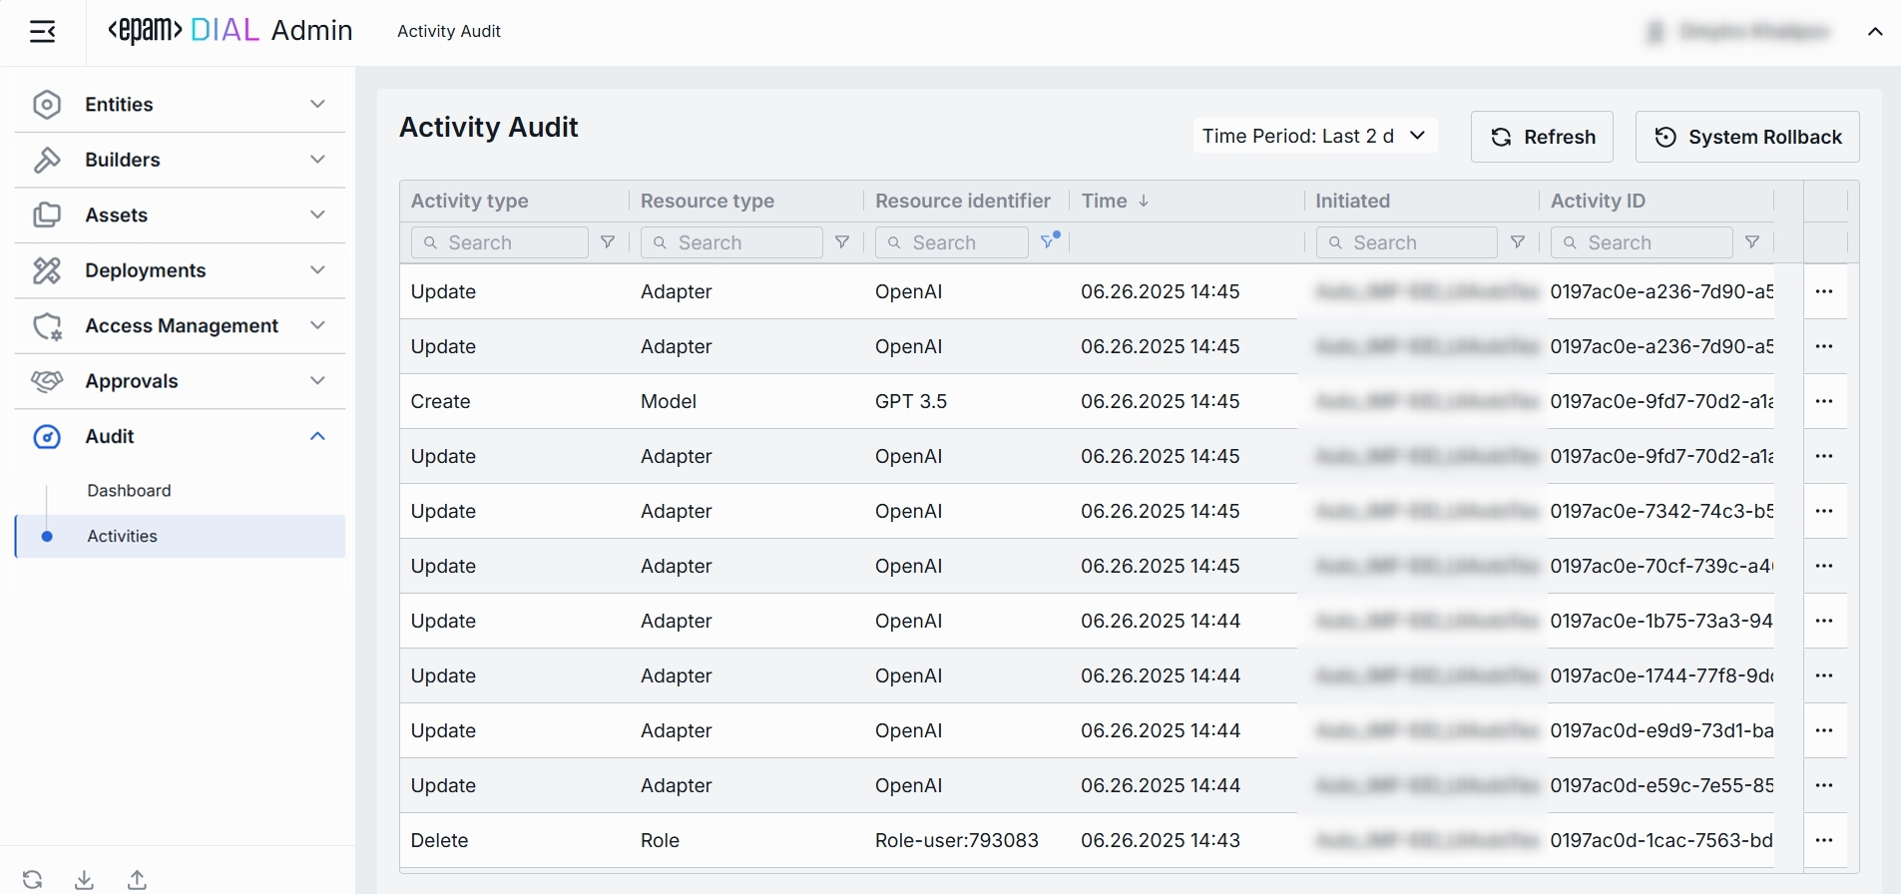Open row actions for the GPT 3.5 entry
The height and width of the screenshot is (894, 1901).
(1824, 401)
